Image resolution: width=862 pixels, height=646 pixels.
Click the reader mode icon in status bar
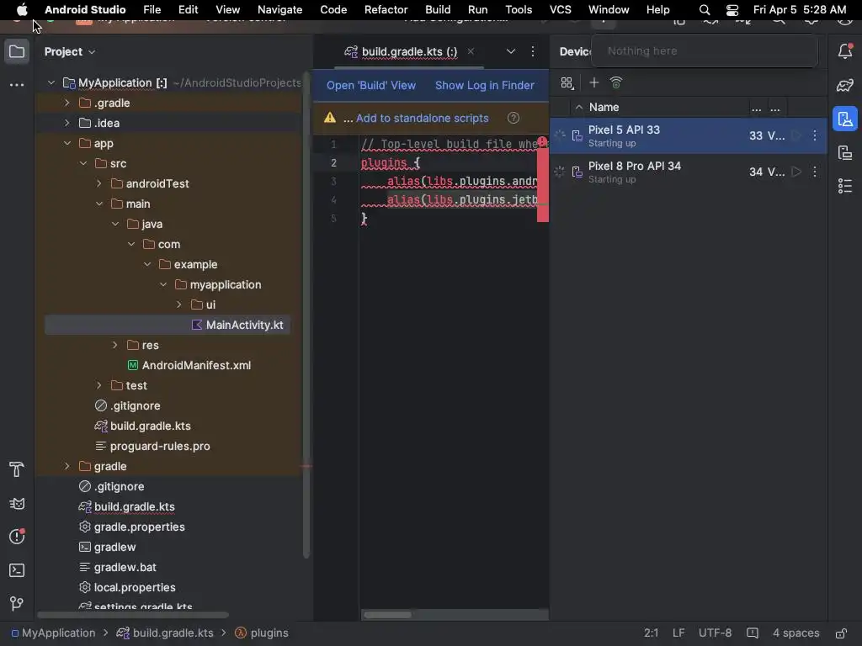click(752, 633)
